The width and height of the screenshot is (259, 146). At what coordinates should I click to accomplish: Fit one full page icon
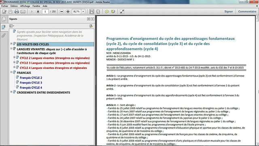[98, 12]
